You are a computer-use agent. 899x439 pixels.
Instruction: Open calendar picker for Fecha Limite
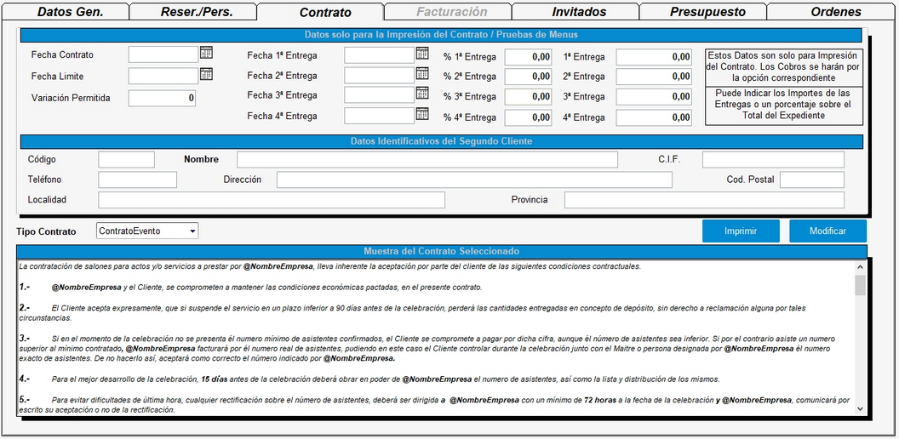206,75
